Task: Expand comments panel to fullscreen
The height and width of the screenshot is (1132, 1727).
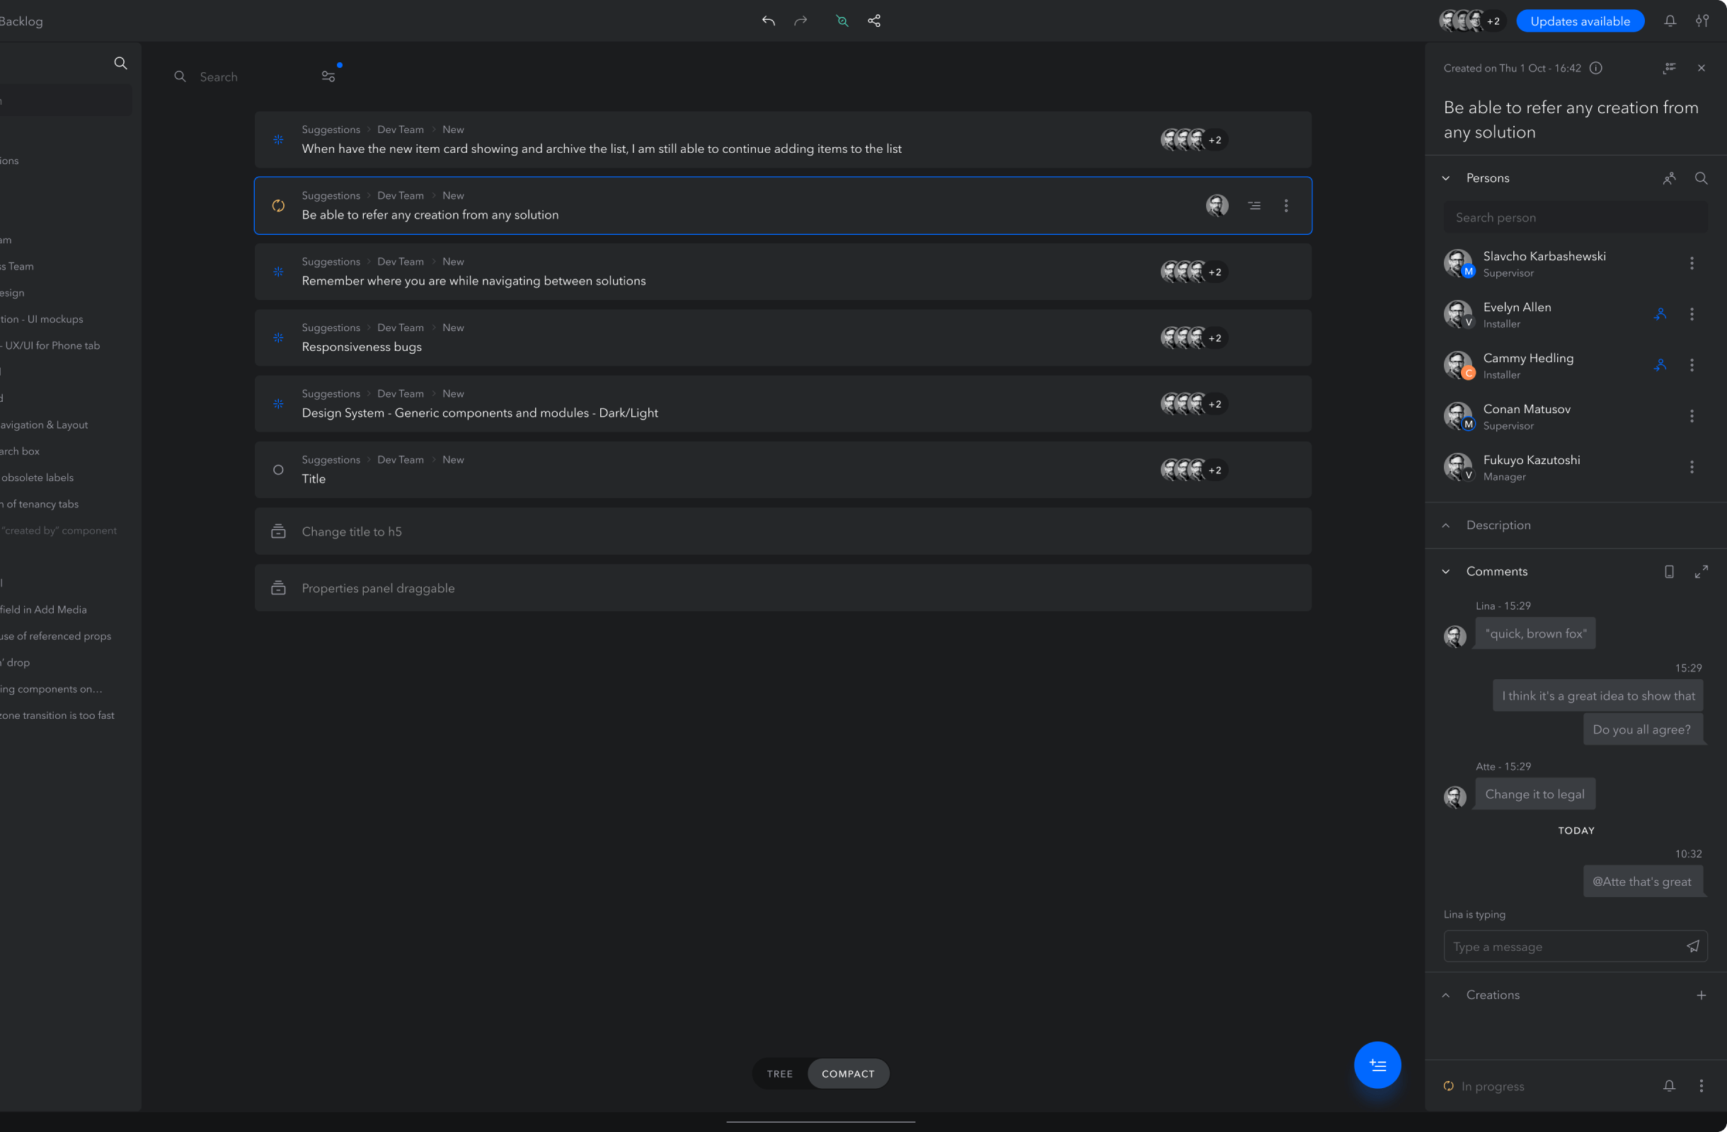Action: [x=1701, y=572]
